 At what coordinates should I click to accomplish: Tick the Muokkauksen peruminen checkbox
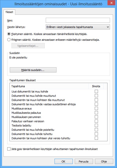pyautogui.click(x=96, y=117)
